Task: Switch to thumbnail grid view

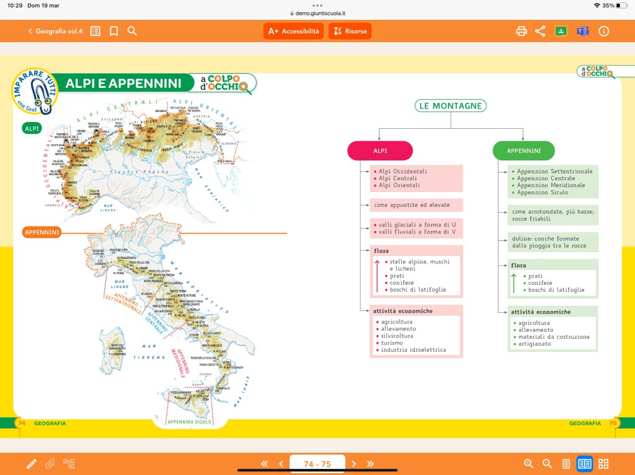Action: pyautogui.click(x=603, y=463)
